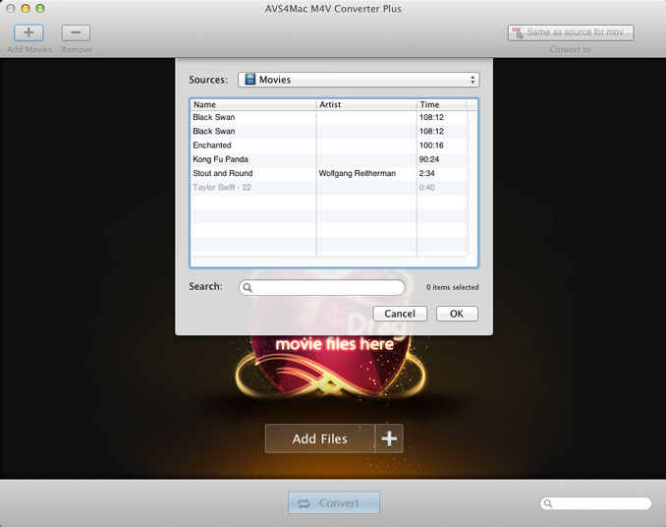Click the magnifier icon in dialog search
The width and height of the screenshot is (666, 527).
(248, 288)
